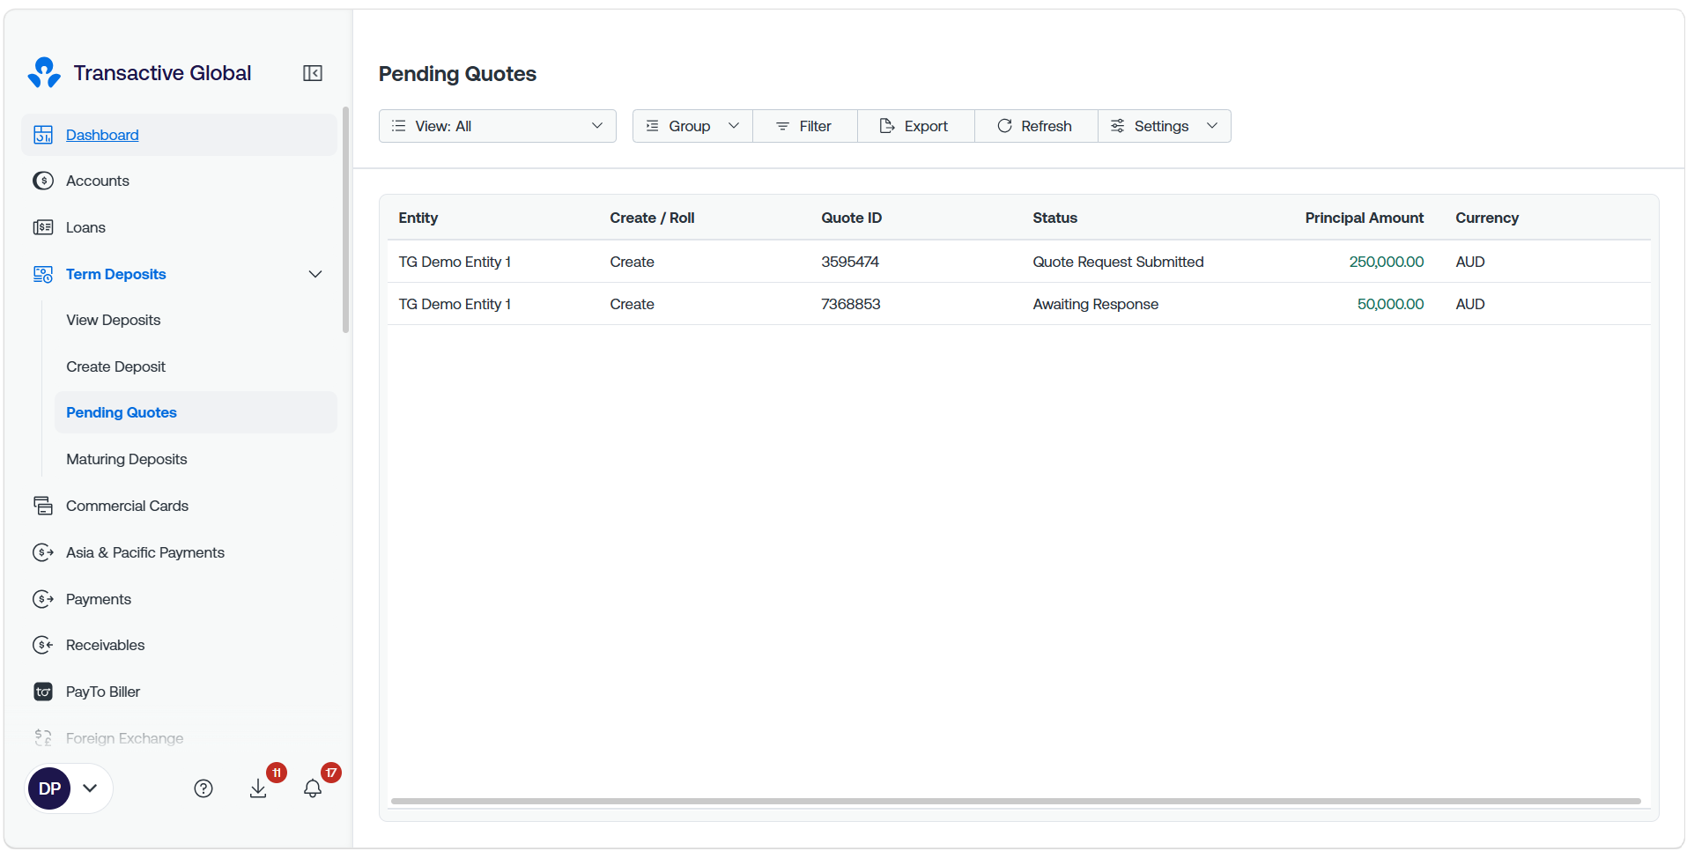Image resolution: width=1687 pixels, height=851 pixels.
Task: Open the Group dropdown
Action: coord(692,126)
